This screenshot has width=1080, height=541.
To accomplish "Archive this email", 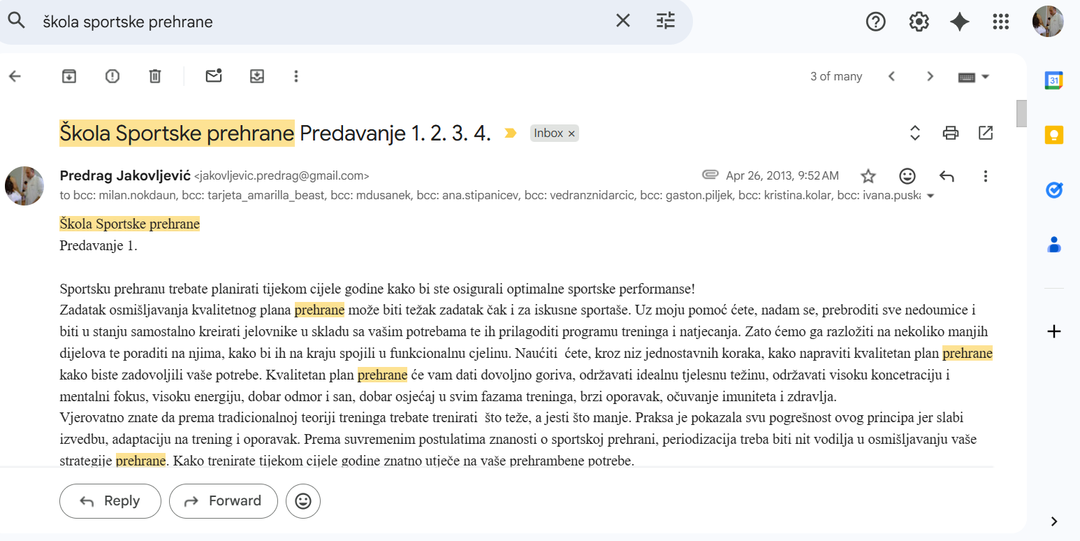I will [68, 76].
